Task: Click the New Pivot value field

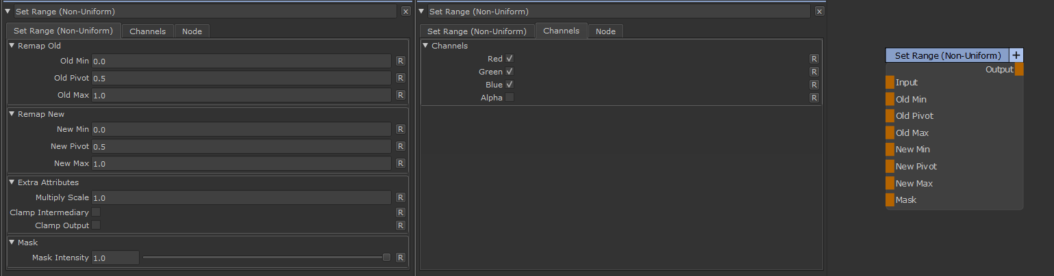Action: (241, 146)
